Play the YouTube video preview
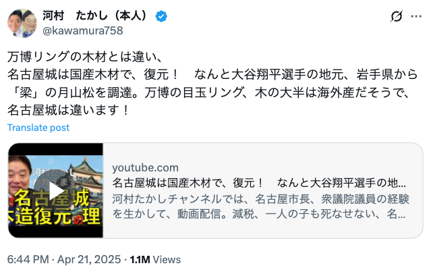The image size is (433, 274). click(55, 190)
